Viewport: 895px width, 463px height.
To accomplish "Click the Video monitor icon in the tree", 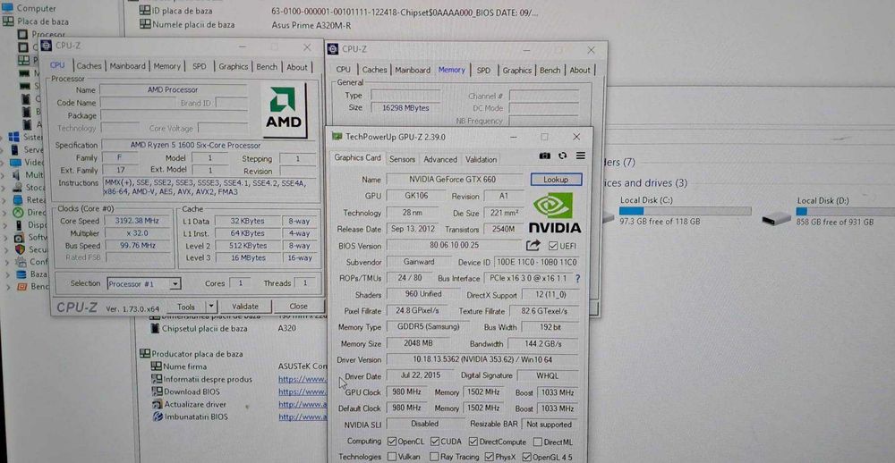I will coord(16,163).
